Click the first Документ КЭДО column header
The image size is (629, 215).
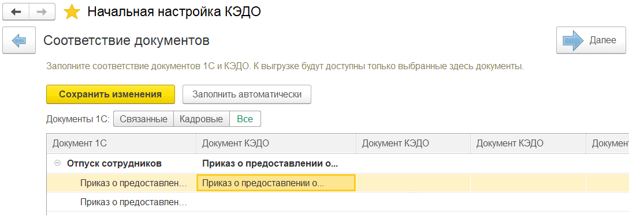coord(276,144)
